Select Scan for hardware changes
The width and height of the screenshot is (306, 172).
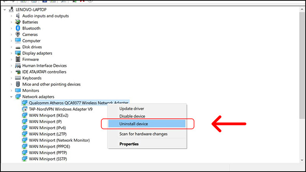(143, 134)
